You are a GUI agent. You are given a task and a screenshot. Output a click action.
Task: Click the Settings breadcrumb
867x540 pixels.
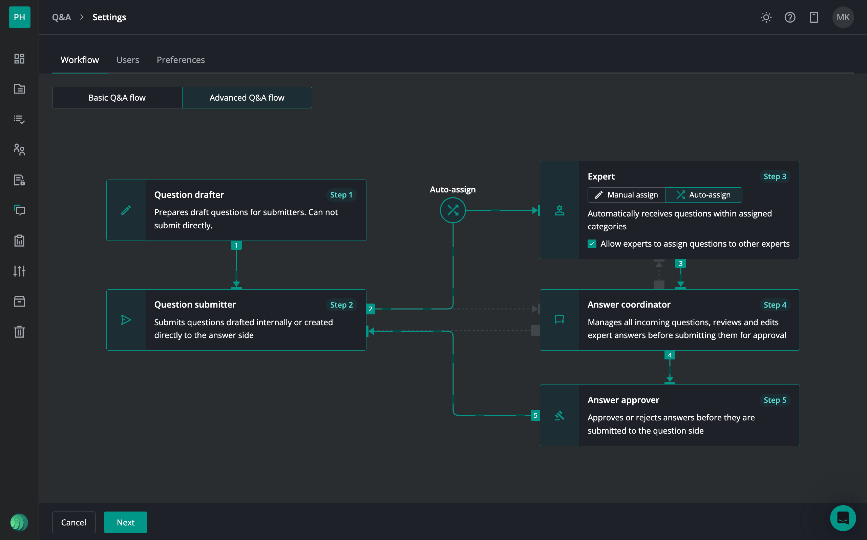(x=109, y=17)
